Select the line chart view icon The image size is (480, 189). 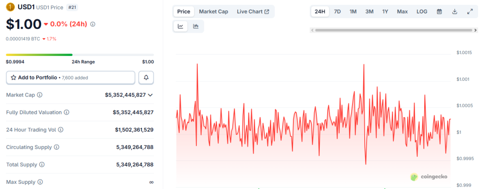[180, 26]
